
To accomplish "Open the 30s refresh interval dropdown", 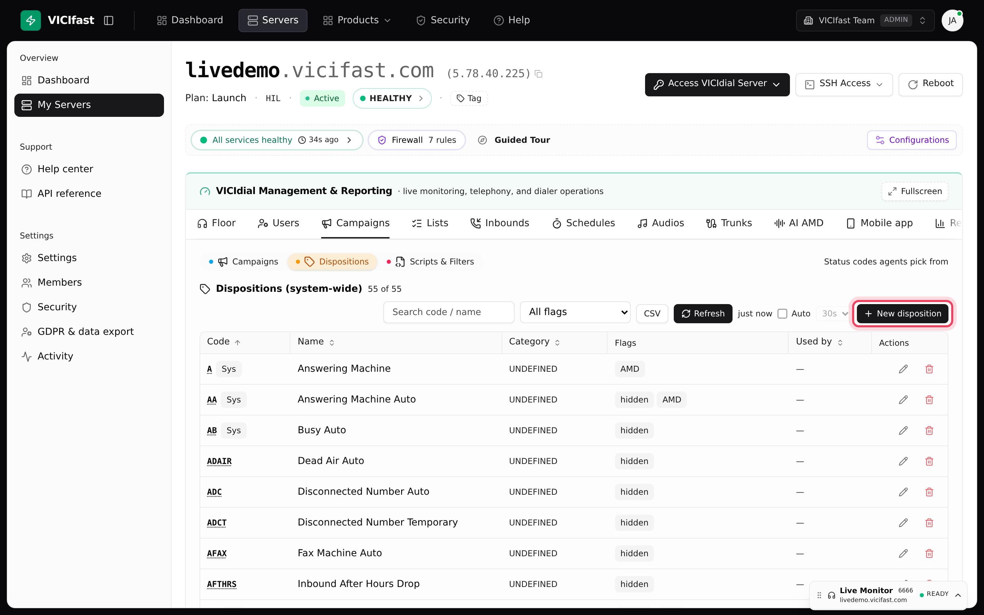I will tap(834, 314).
